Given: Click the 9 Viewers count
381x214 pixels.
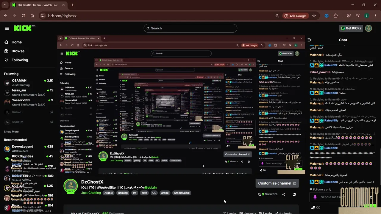Looking at the screenshot, I should coord(268,194).
